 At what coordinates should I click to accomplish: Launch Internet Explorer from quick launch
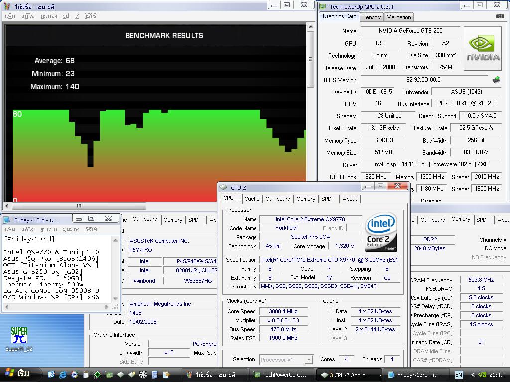pos(63,374)
